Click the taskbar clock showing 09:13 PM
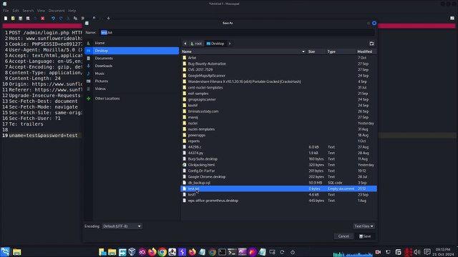Viewport: 458px width, 257px height. click(443, 252)
